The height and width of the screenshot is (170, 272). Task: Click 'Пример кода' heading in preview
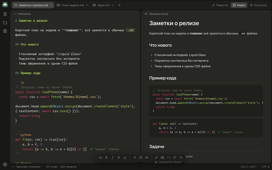point(163,78)
